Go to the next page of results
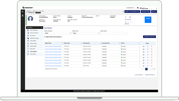 click(149, 69)
